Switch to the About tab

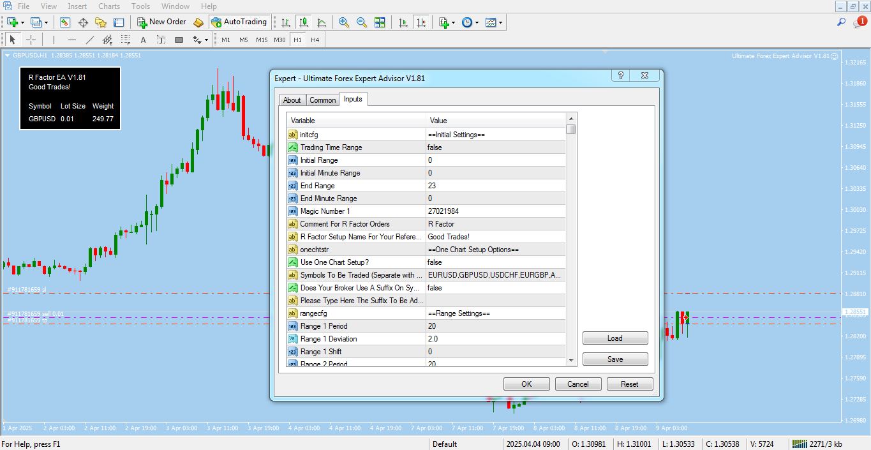coord(292,100)
